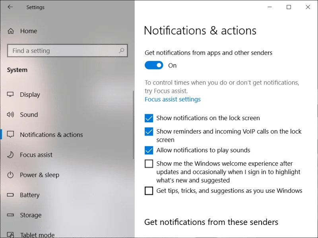Click the Find a setting search box
Screen dimensions: 318x238
[67, 50]
